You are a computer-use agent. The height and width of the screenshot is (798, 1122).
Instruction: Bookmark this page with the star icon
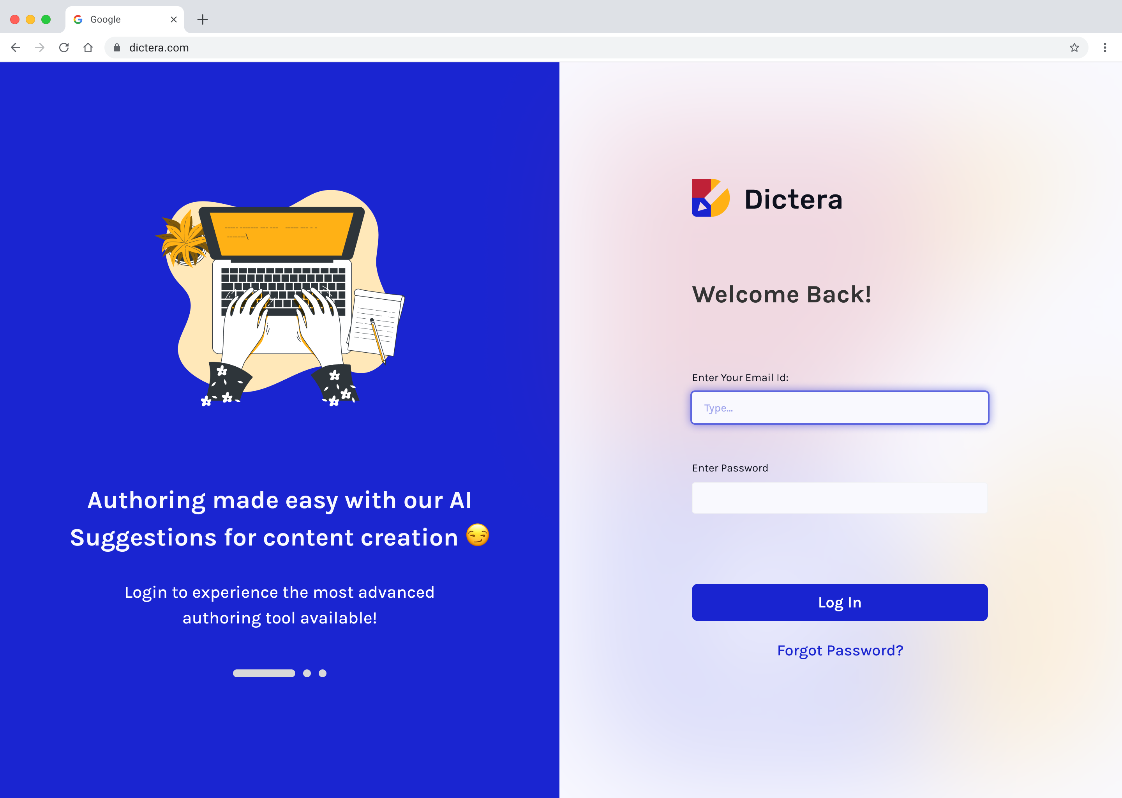point(1074,48)
